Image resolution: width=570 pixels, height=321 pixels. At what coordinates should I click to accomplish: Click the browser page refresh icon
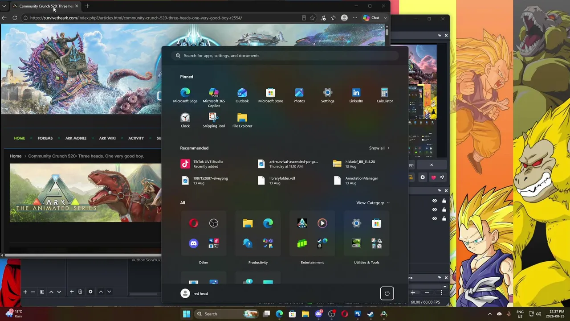click(x=15, y=18)
